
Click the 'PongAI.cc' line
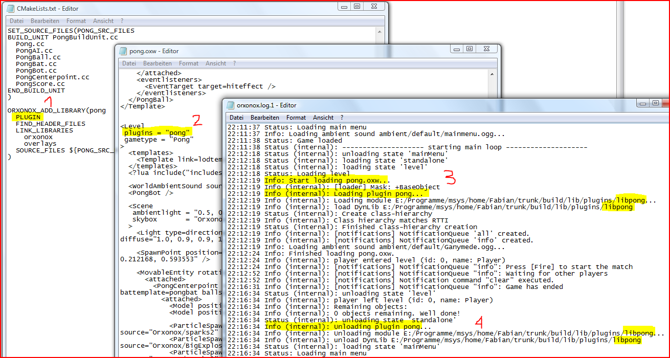(34, 51)
